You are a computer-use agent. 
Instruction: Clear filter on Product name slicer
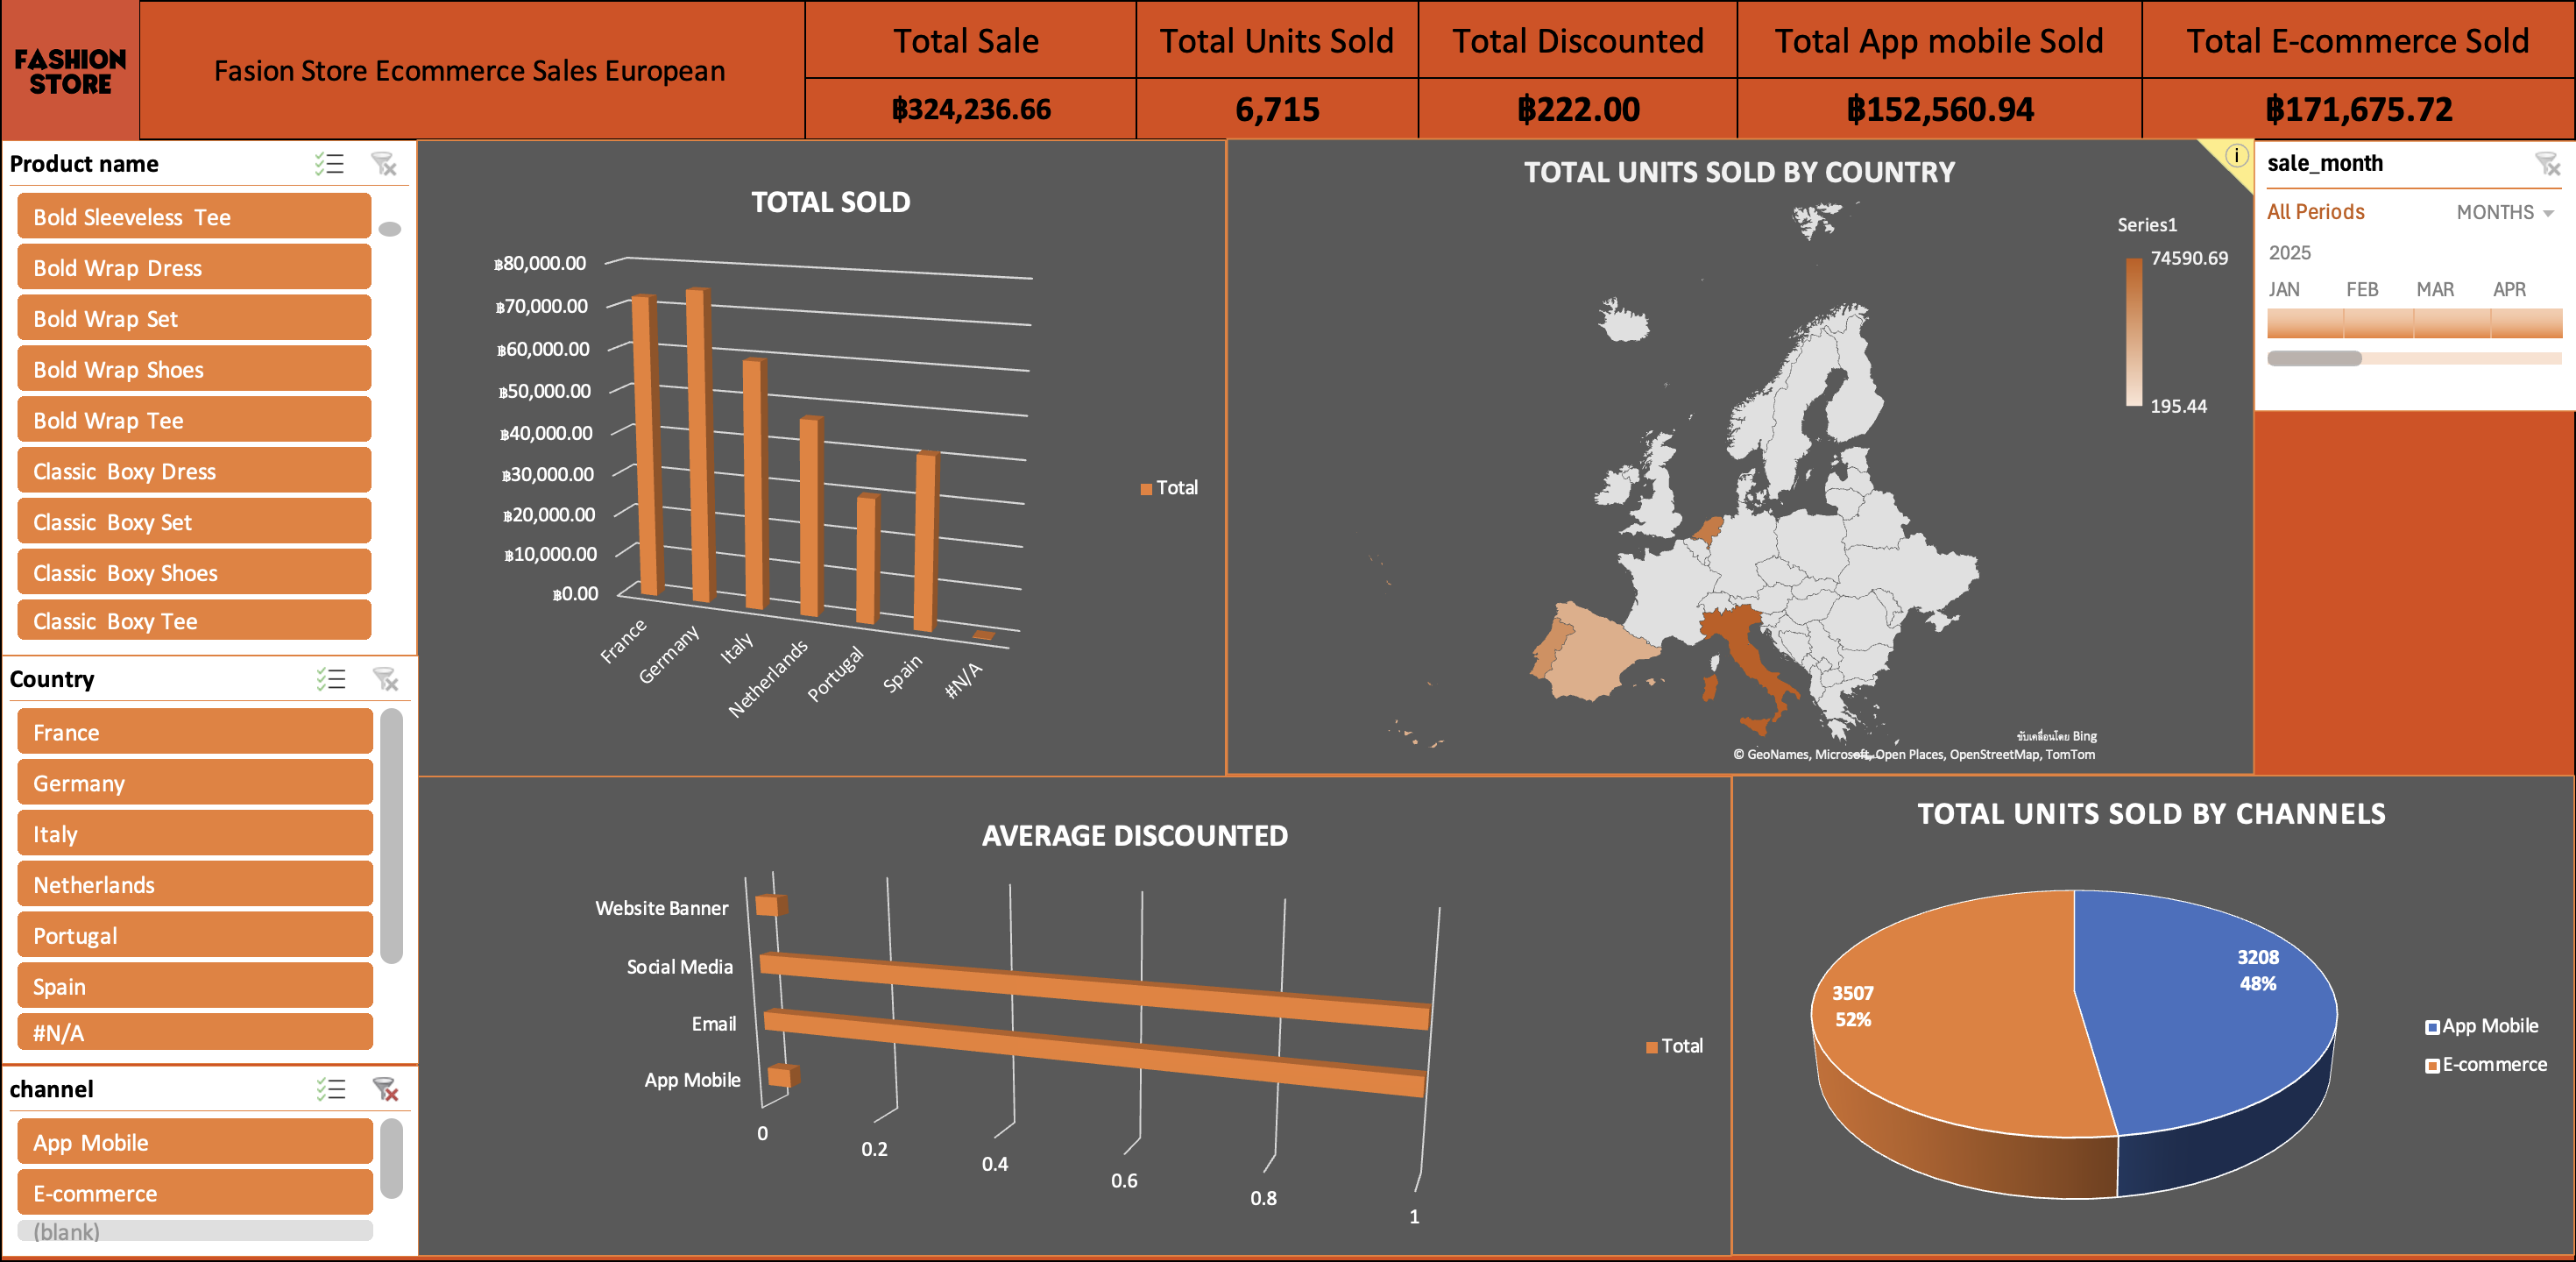(384, 164)
